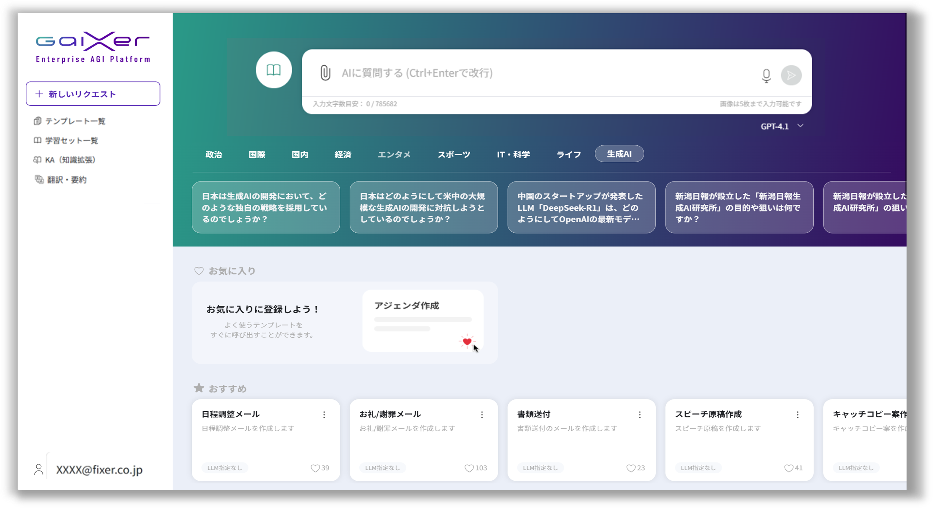Open 翻訳・要約 in sidebar
Screen dimensions: 933x508
coord(66,180)
